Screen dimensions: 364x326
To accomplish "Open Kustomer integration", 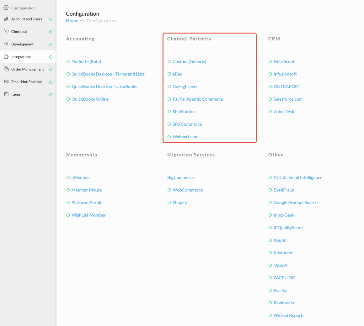I will tap(283, 253).
